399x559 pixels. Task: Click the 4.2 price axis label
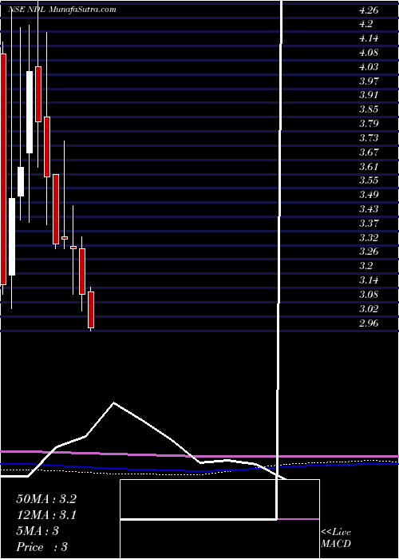coord(366,24)
